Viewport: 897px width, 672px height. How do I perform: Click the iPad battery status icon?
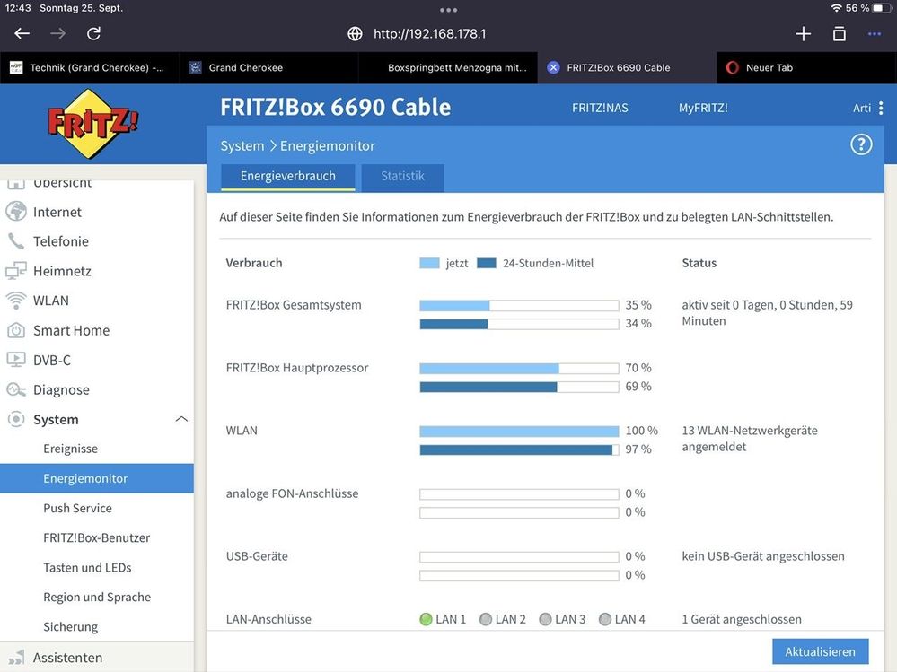tap(882, 8)
